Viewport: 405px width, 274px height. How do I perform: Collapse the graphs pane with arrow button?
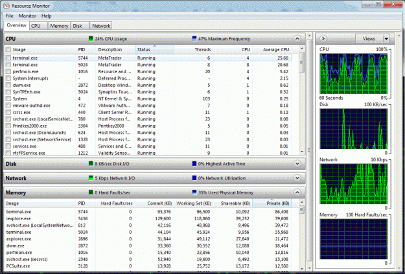click(323, 39)
